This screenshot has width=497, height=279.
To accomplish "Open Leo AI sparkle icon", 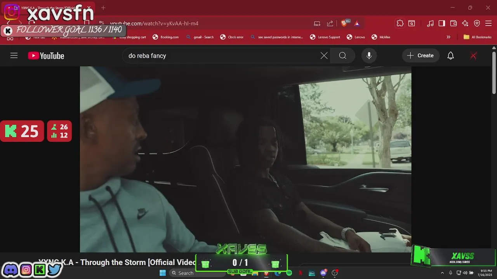I will pos(465,24).
